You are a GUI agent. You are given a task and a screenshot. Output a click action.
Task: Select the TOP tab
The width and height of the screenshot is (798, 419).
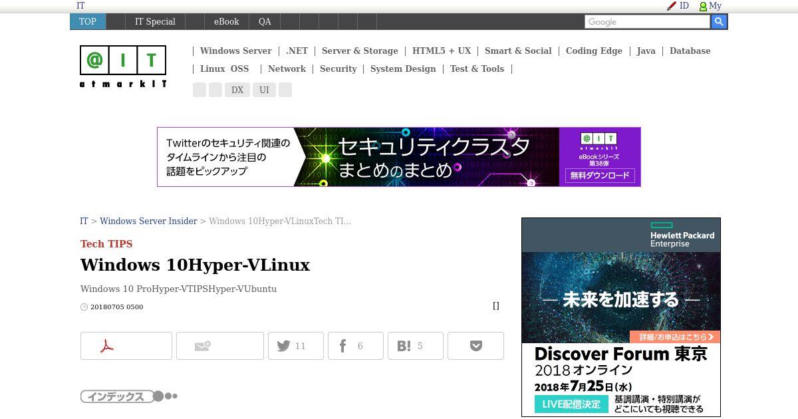pyautogui.click(x=88, y=21)
